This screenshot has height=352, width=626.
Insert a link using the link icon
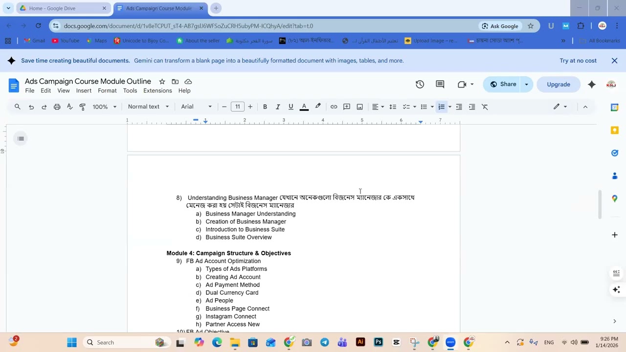pos(334,107)
